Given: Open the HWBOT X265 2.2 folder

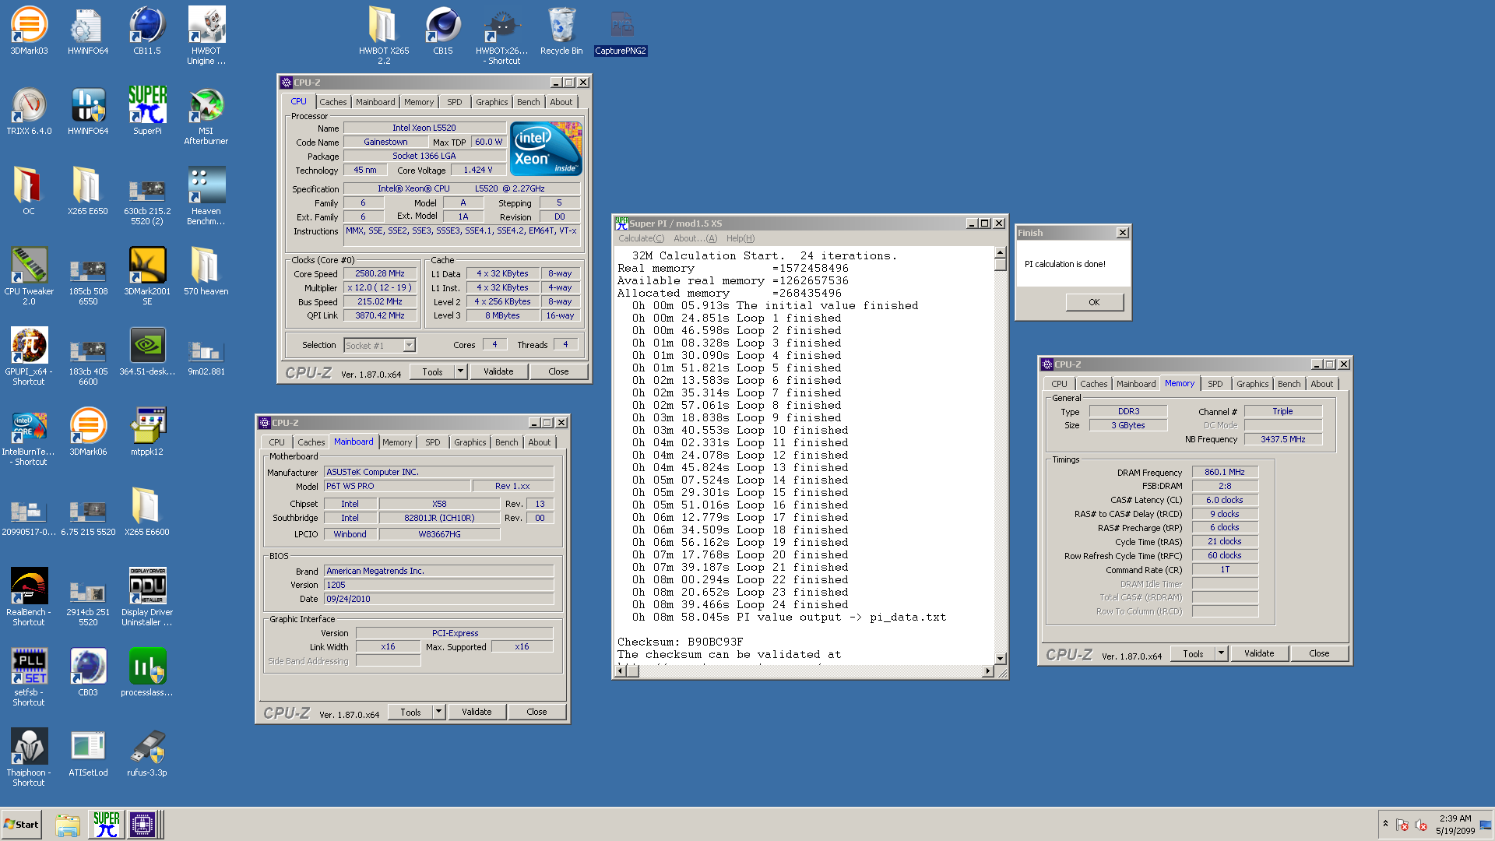Looking at the screenshot, I should (x=384, y=36).
